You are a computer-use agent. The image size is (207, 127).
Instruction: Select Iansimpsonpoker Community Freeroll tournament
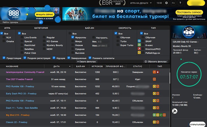click(x=25, y=72)
